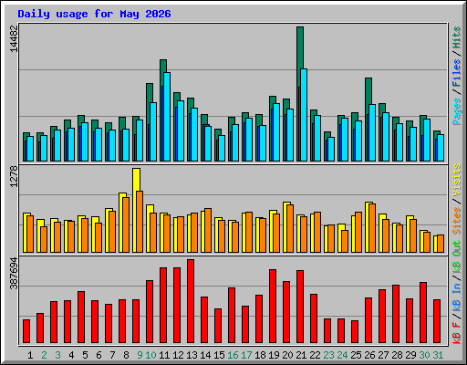Select the tallest red kB bar on day 13

[191, 301]
